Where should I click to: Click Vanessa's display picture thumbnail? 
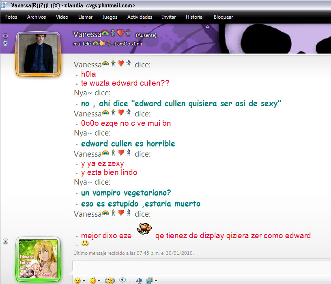(x=38, y=54)
